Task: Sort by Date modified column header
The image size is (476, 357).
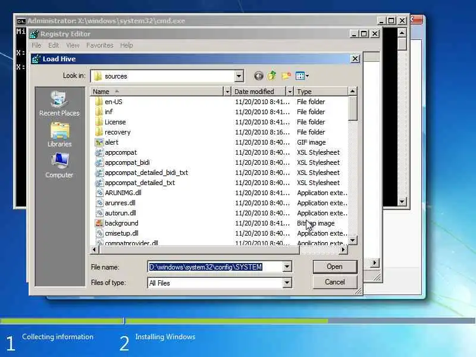Action: (x=259, y=92)
